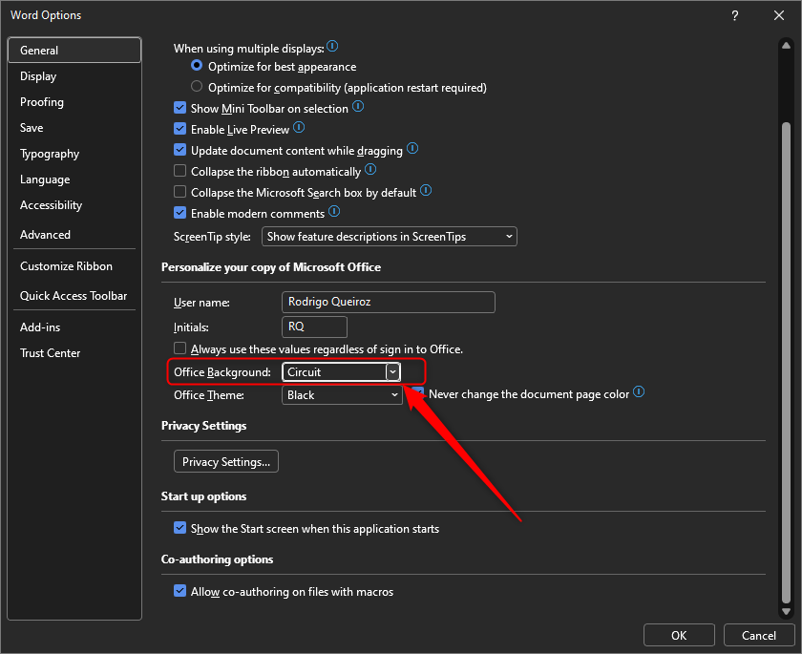Screen dimensions: 802x654
Task: Select the General category
Action: point(74,50)
